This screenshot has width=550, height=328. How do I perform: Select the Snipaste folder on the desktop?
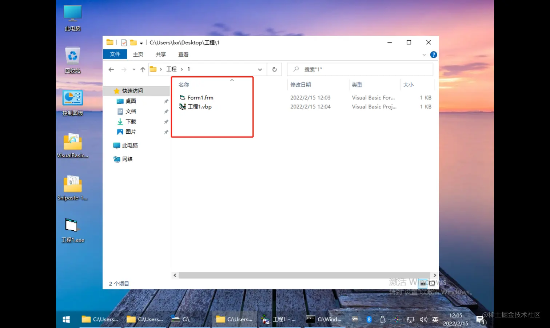72,188
